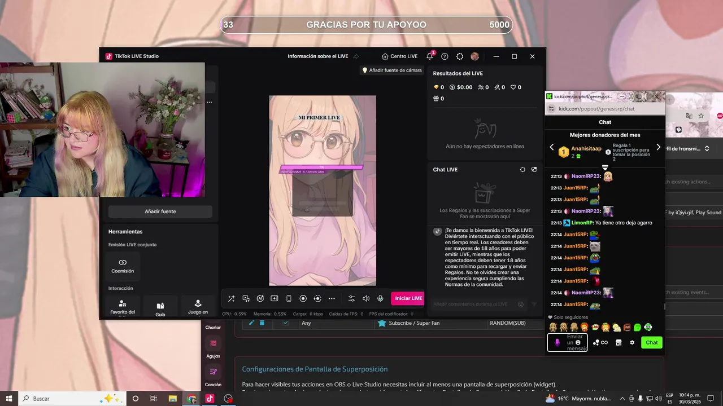Screen dimensions: 723x406
Task: Select the pink goal progress bar in preview
Action: coord(322,167)
